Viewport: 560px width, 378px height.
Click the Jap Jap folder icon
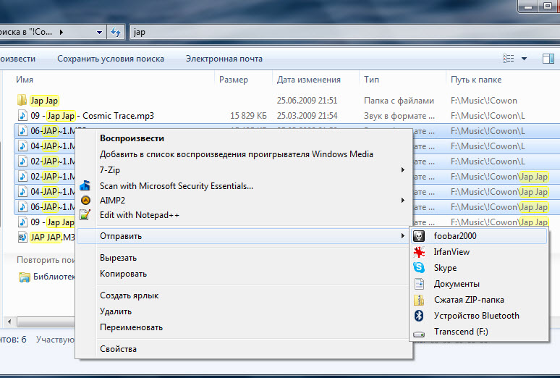point(22,100)
